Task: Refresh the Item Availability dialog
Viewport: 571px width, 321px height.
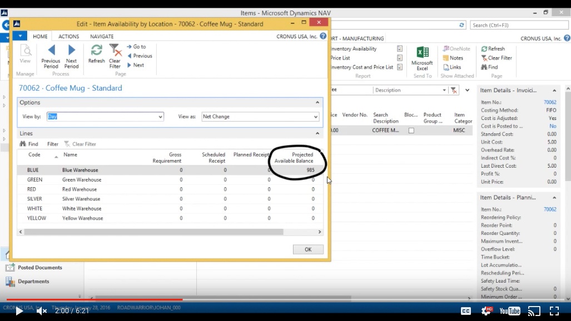Action: coord(97,54)
